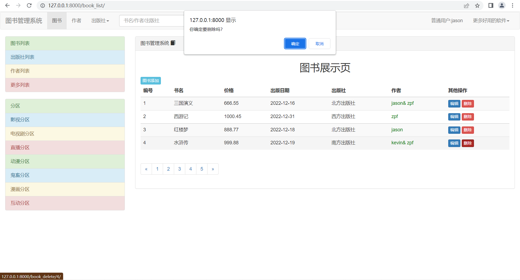The height and width of the screenshot is (280, 520).
Task: Go to pagination page 3
Action: coord(180,169)
